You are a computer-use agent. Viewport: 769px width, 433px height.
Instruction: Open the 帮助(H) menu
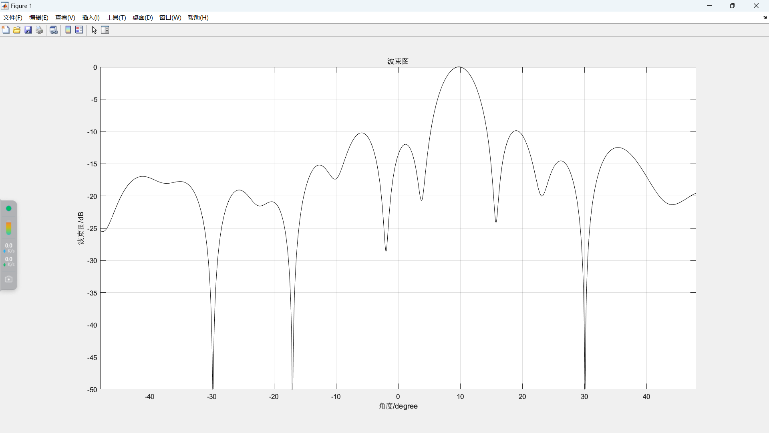coord(198,18)
